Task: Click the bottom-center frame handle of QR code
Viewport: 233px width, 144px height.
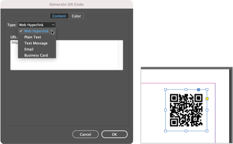Action: click(x=186, y=131)
